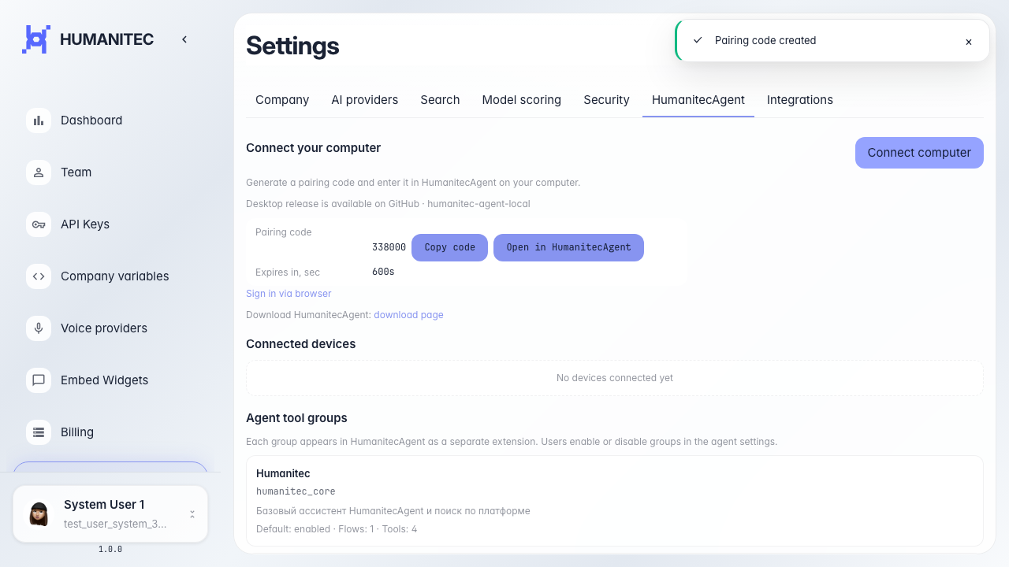The width and height of the screenshot is (1009, 567).
Task: Click the Connect computer button
Action: (919, 153)
